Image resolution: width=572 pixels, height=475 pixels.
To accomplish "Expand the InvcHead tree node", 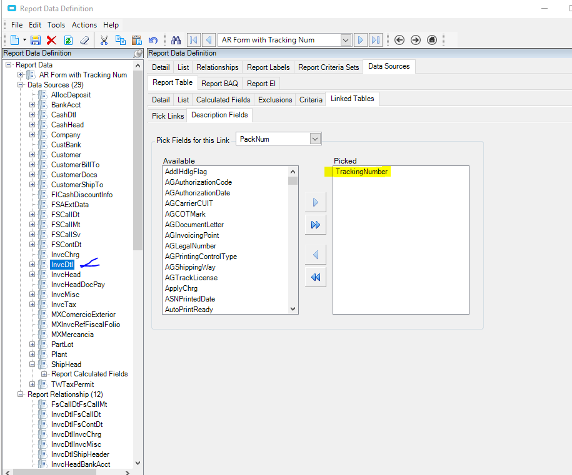I will tap(32, 275).
